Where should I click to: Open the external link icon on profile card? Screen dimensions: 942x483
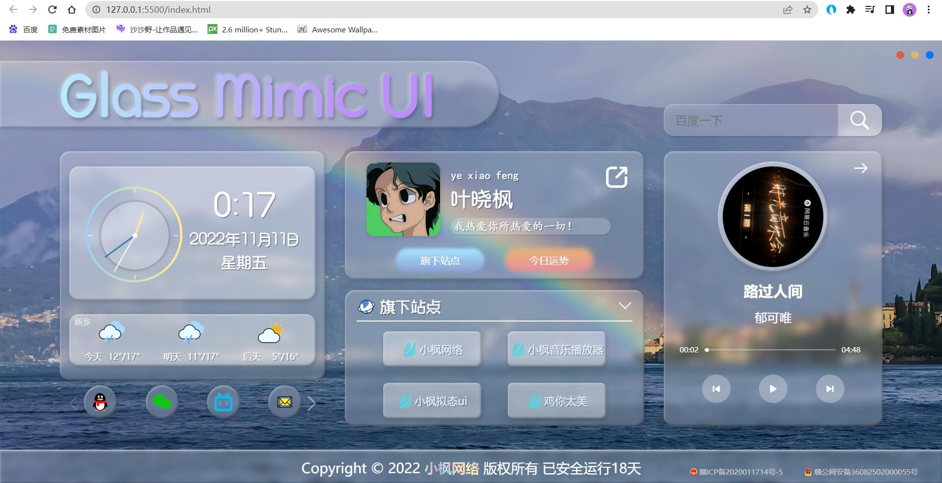point(617,177)
